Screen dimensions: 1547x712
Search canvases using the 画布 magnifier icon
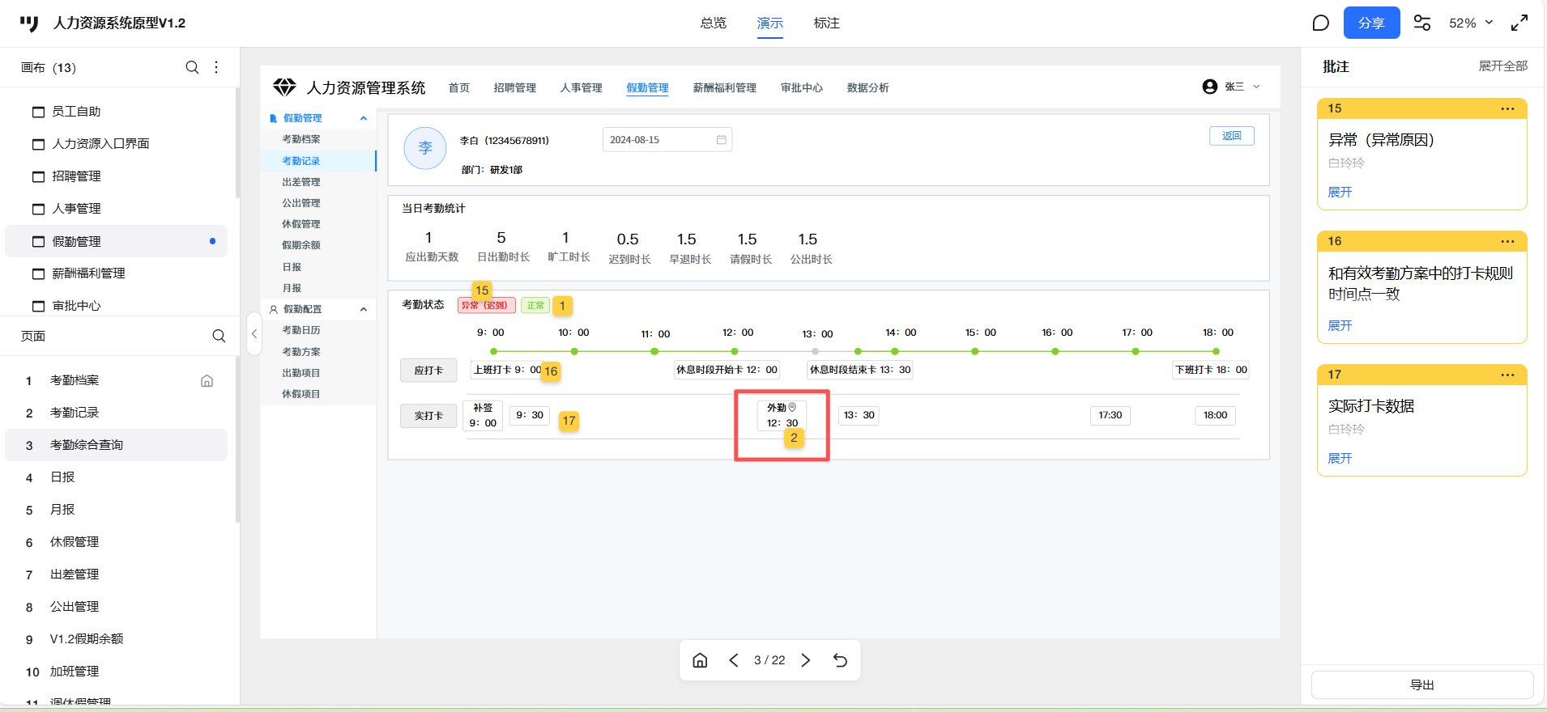click(x=192, y=67)
